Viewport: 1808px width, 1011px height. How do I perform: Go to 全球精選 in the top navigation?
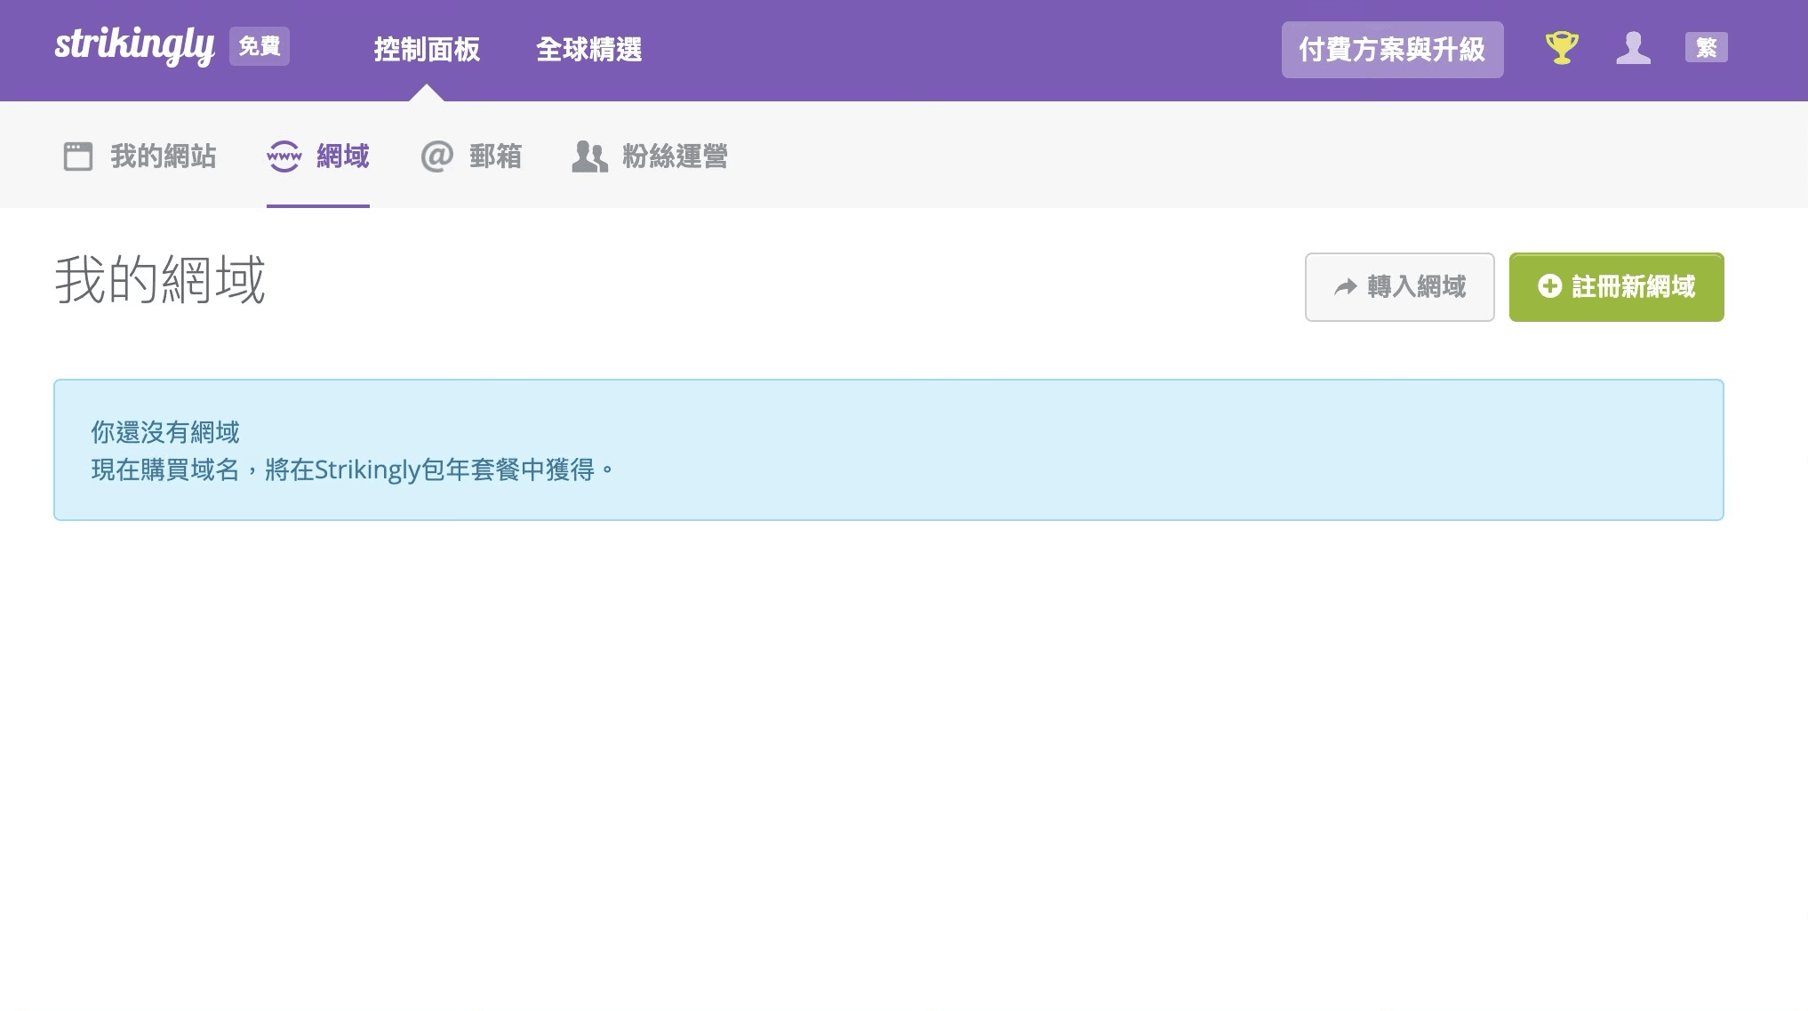(x=588, y=50)
